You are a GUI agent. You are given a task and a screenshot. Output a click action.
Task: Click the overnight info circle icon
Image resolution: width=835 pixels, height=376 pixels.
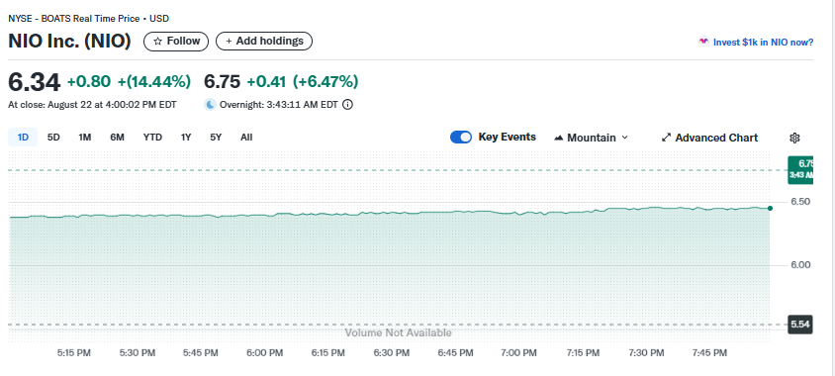pyautogui.click(x=347, y=104)
